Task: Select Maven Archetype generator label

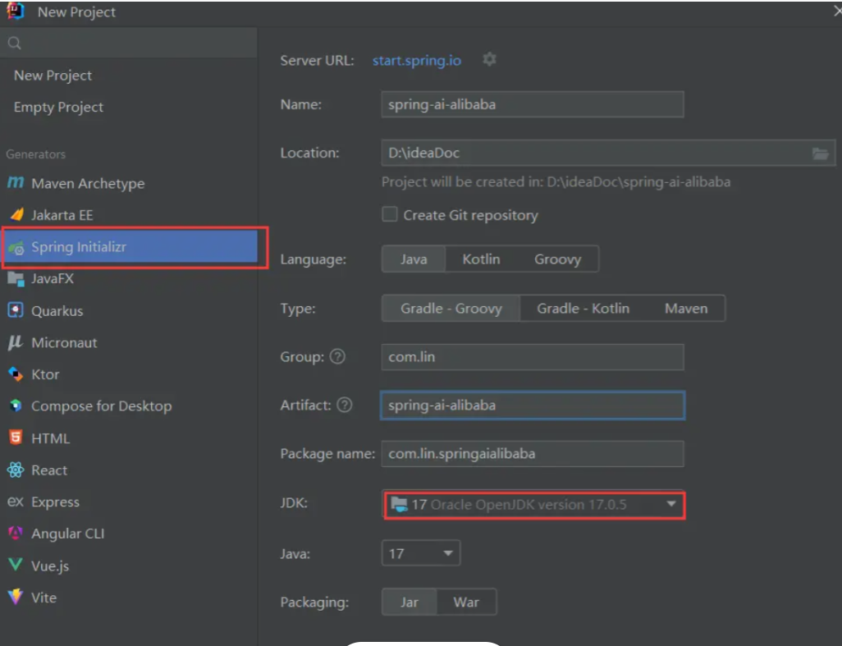Action: click(88, 184)
